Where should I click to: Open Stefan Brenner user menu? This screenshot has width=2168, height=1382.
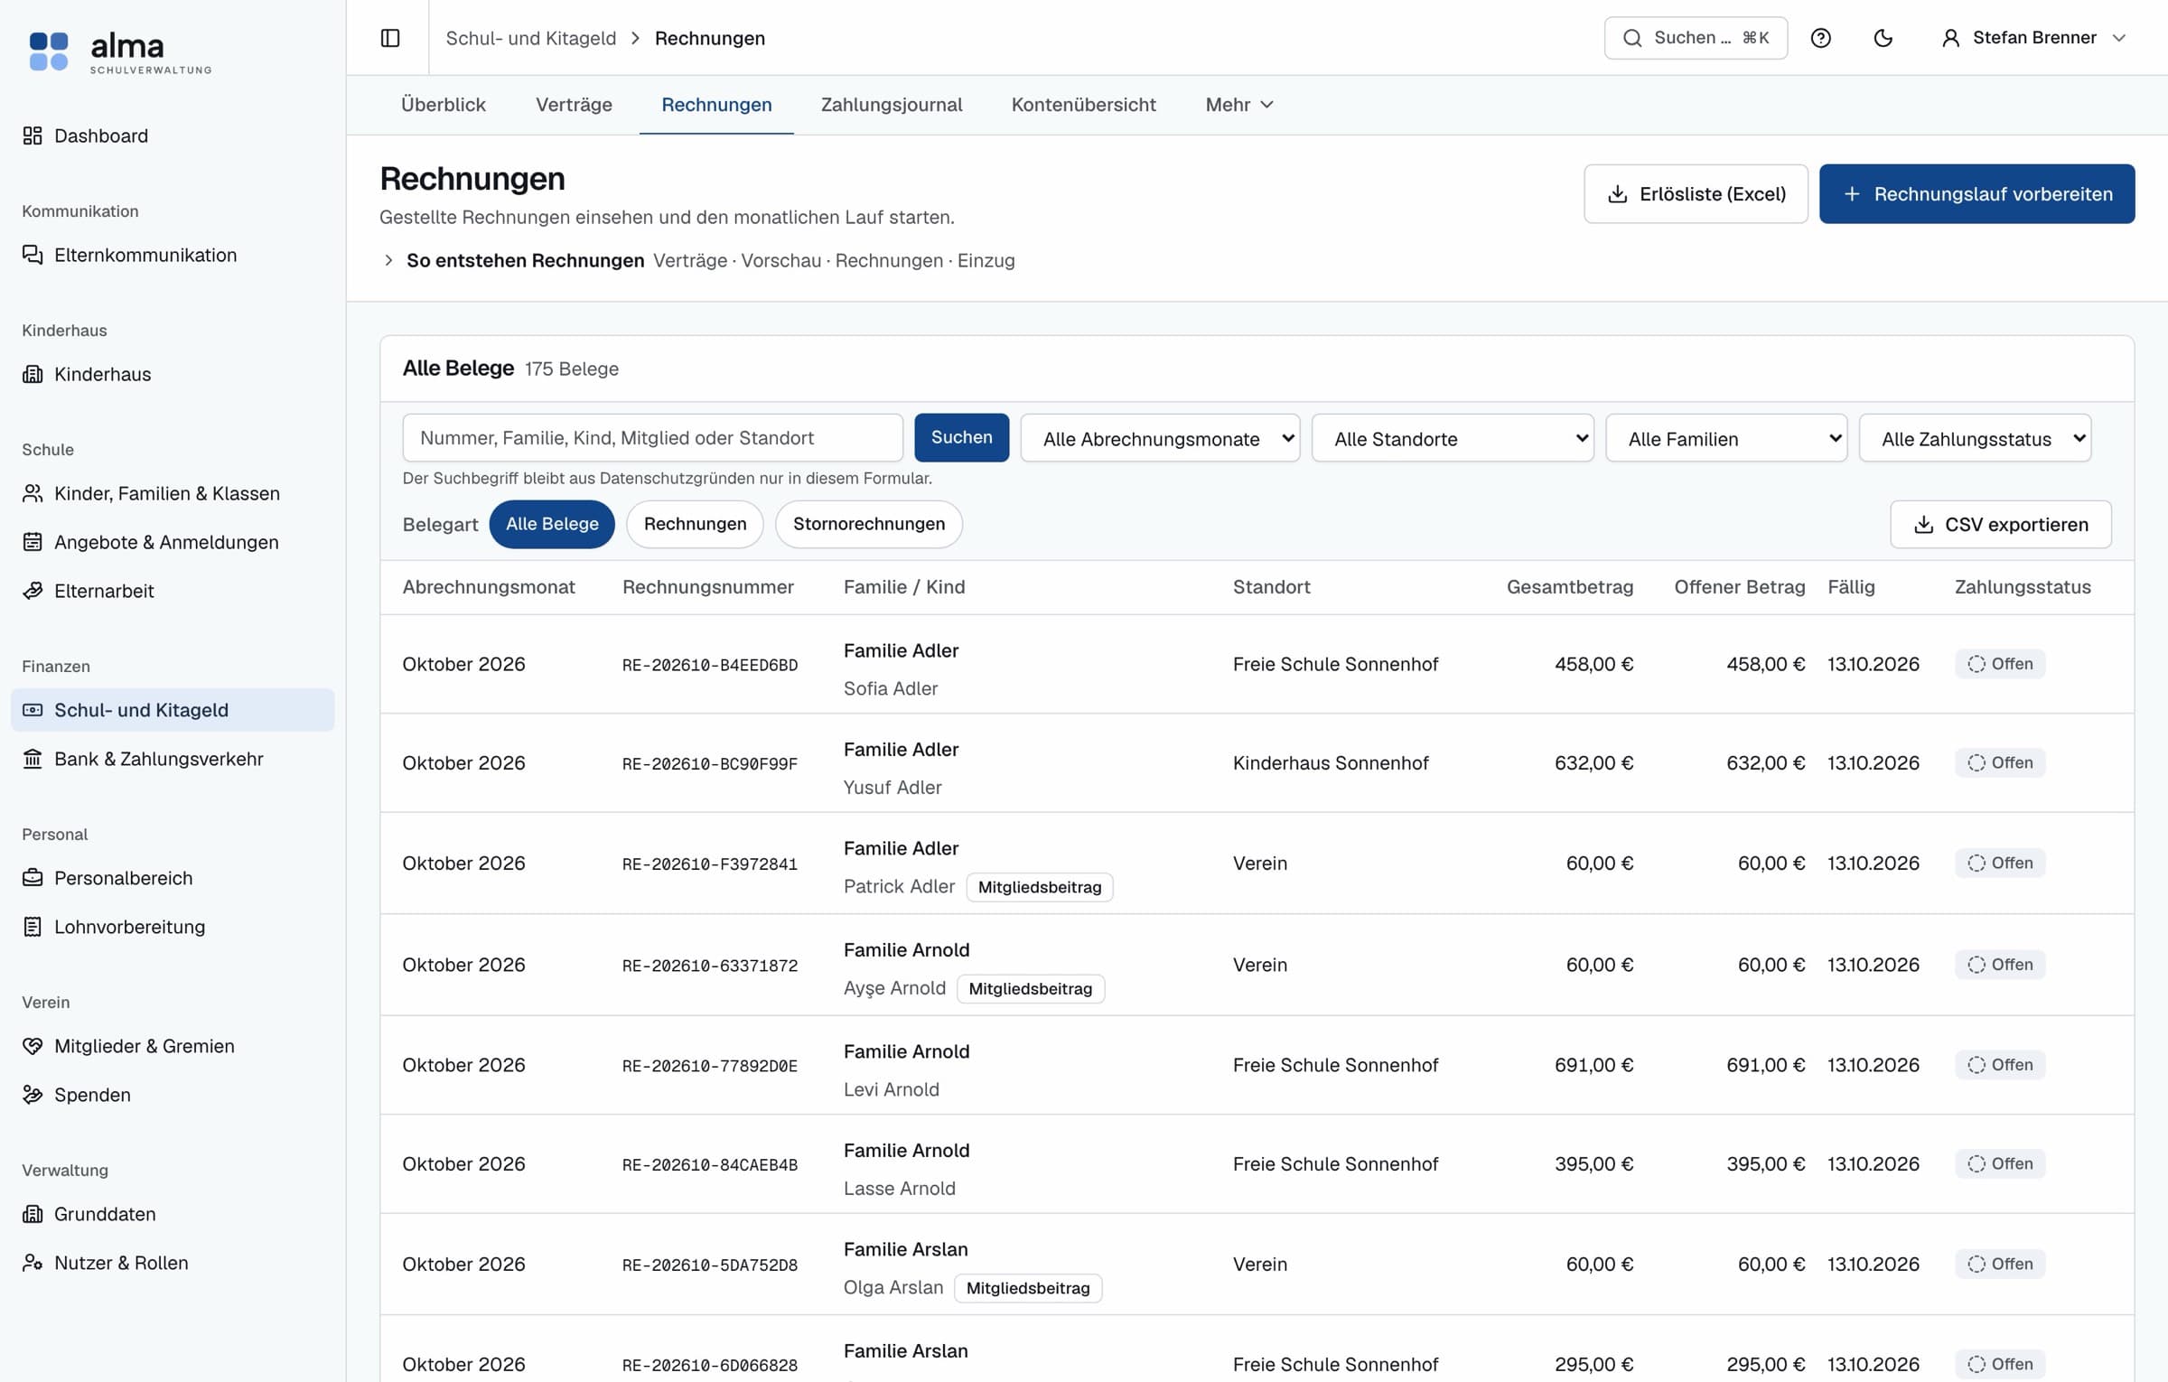point(2033,38)
